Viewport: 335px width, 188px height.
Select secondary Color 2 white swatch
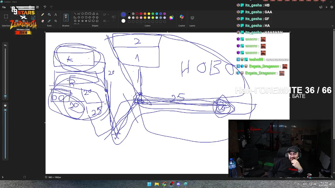click(x=123, y=21)
